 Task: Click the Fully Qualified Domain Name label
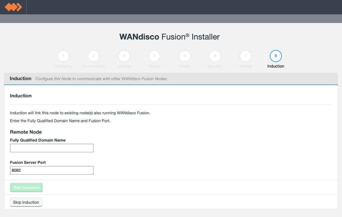[38, 140]
